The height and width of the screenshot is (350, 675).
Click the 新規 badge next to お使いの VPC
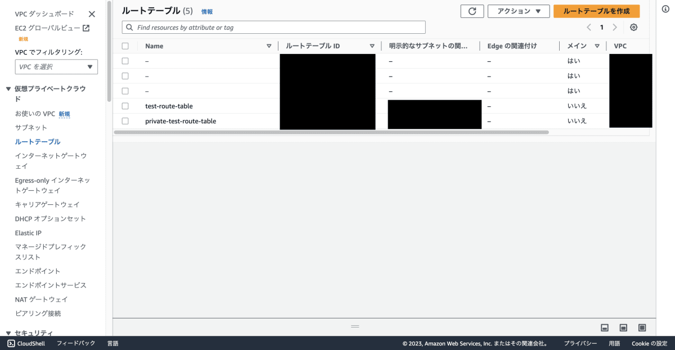(x=65, y=114)
